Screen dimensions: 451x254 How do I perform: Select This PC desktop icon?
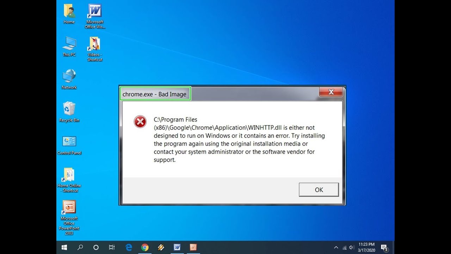[x=69, y=47]
